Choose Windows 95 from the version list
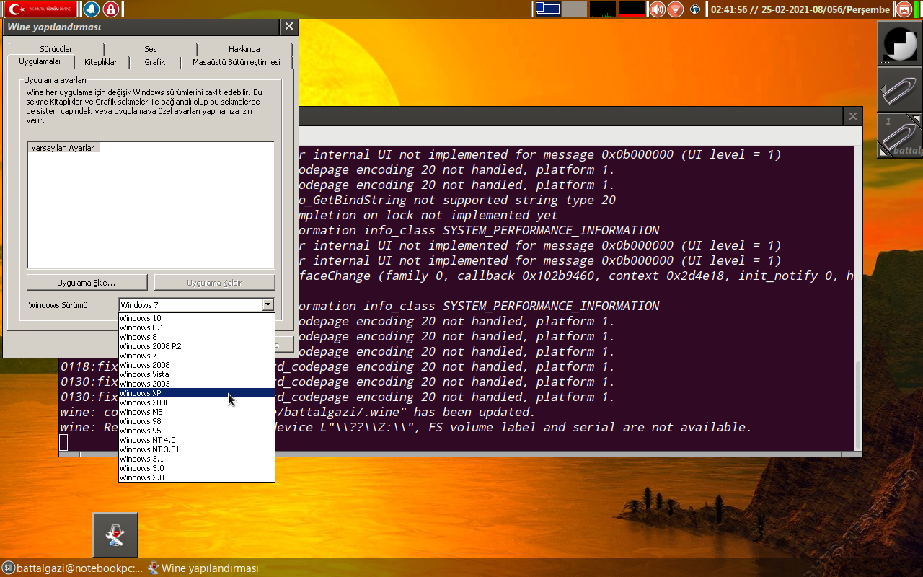 pyautogui.click(x=196, y=431)
